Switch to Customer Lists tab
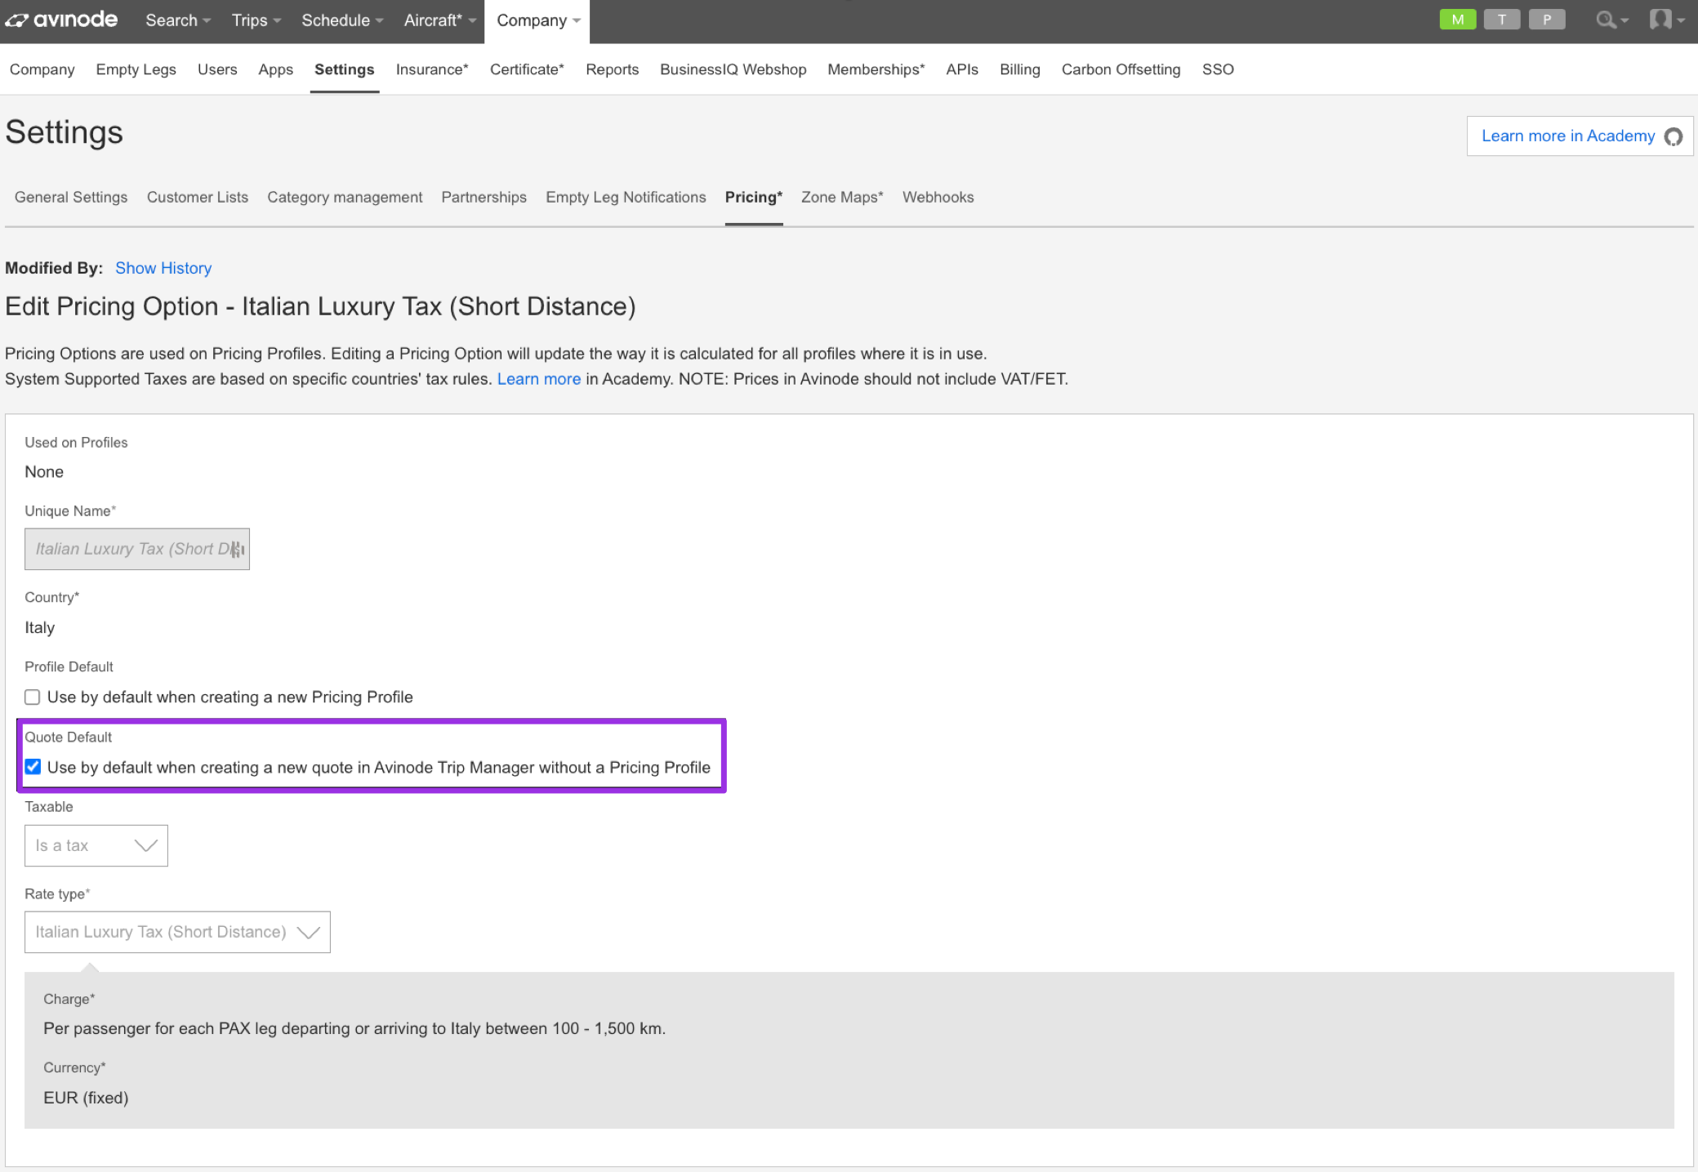 coord(198,197)
